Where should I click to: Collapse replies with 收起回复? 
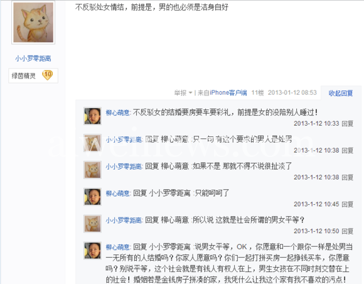[341, 93]
